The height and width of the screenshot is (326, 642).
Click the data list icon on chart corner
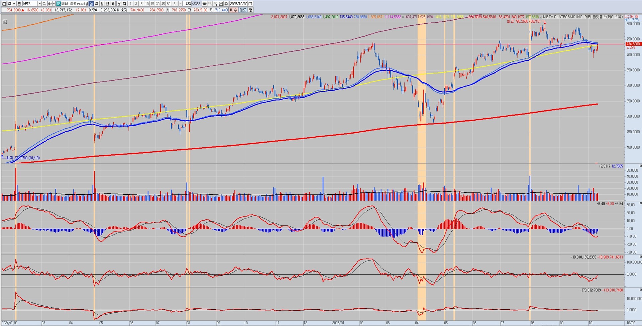5,22
